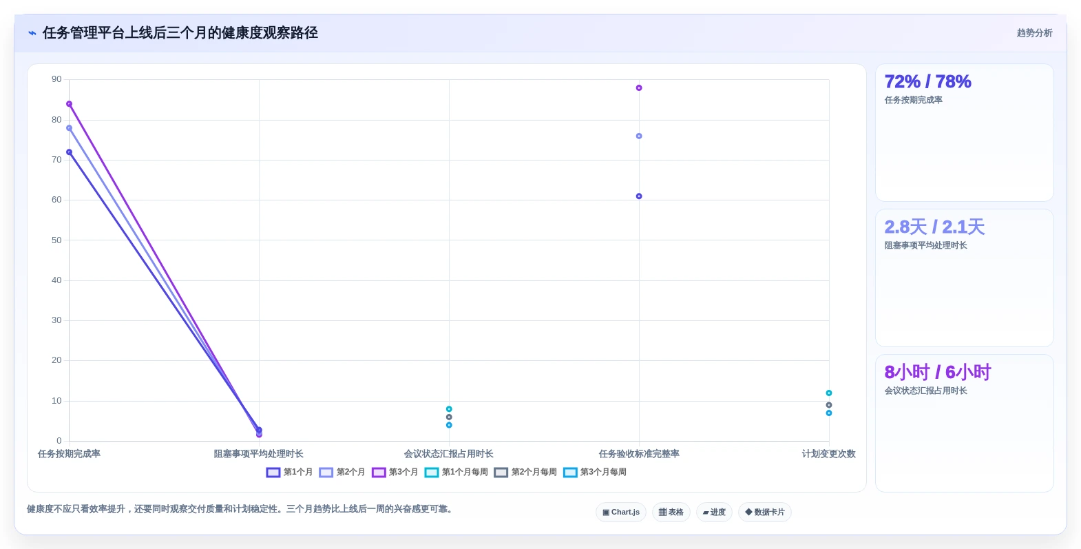Click the 会议状态汇报占用时长 x-axis label

coord(449,454)
